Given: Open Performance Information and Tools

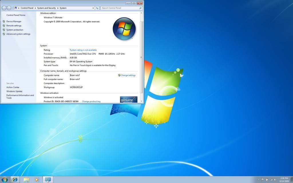Looking at the screenshot, I should [20, 97].
